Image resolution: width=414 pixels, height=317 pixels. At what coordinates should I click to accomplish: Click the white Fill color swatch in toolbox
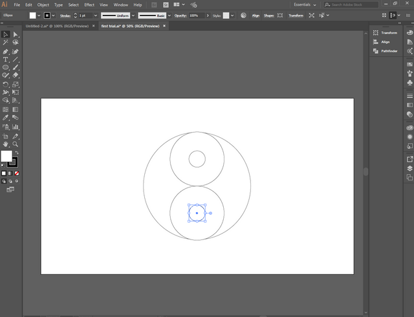pos(6,156)
